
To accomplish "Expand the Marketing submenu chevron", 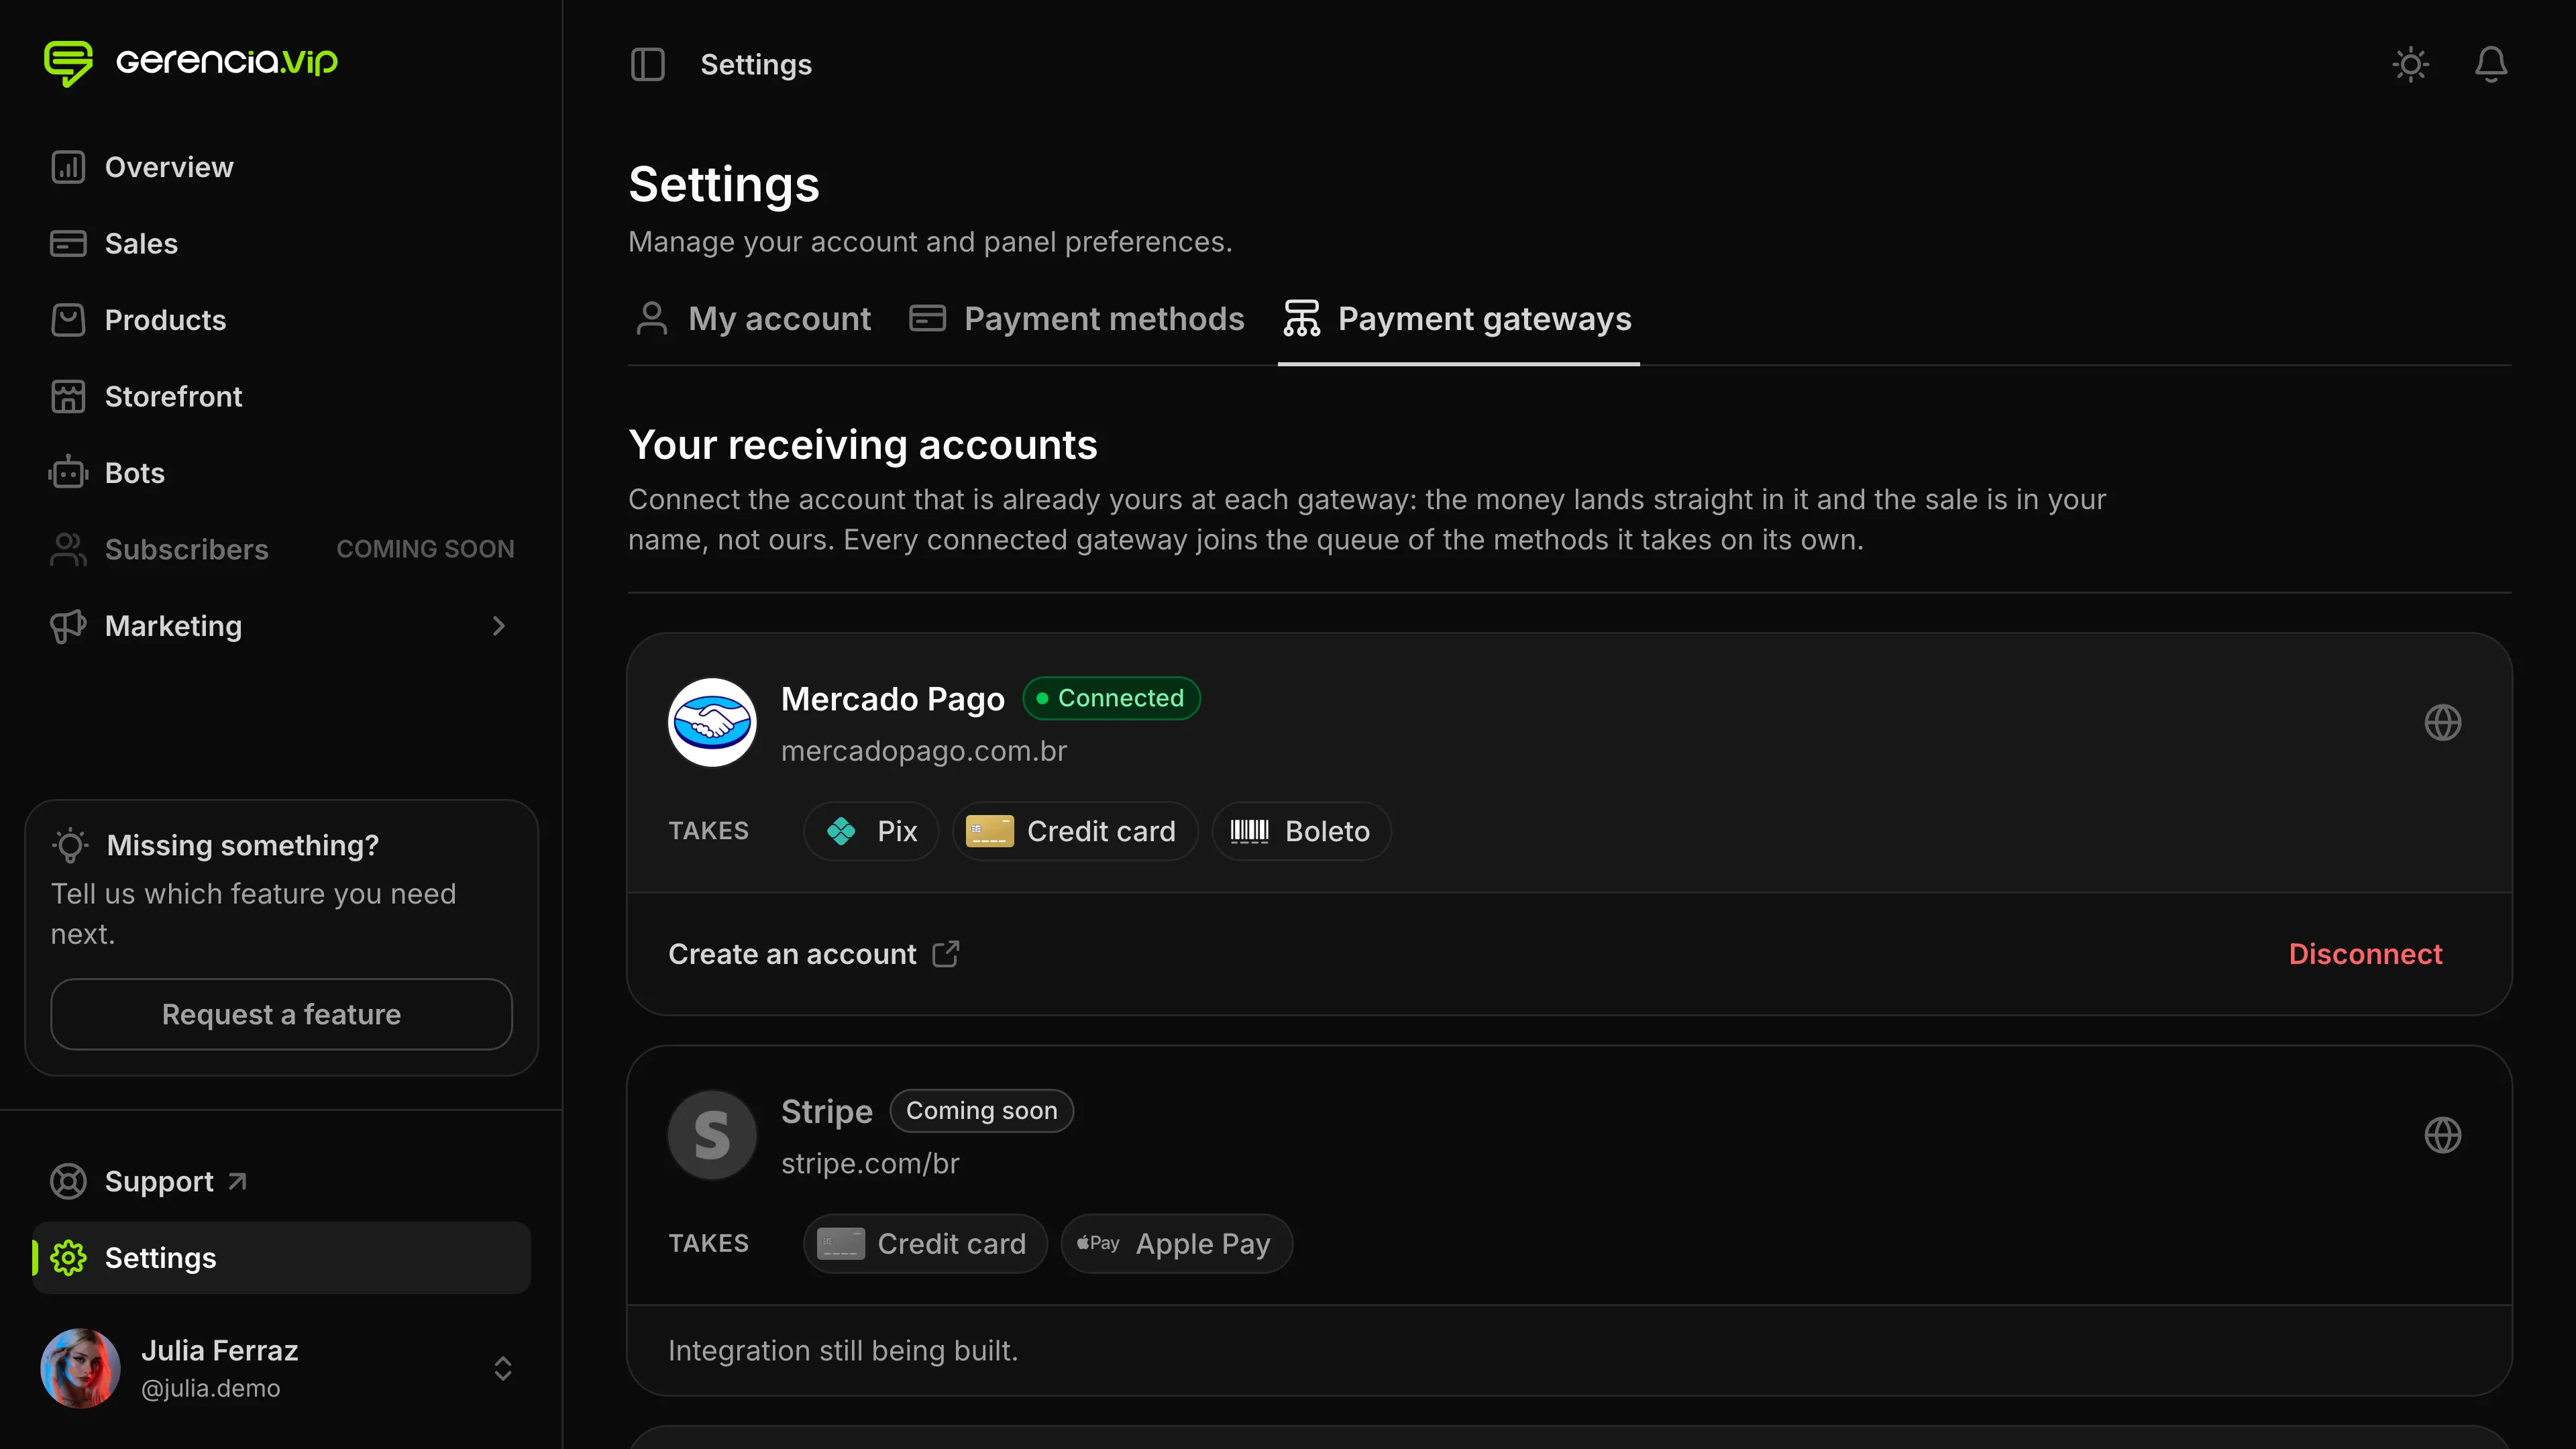I will pyautogui.click(x=499, y=626).
